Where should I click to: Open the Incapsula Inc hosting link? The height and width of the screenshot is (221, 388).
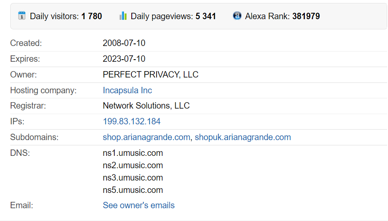coord(127,90)
